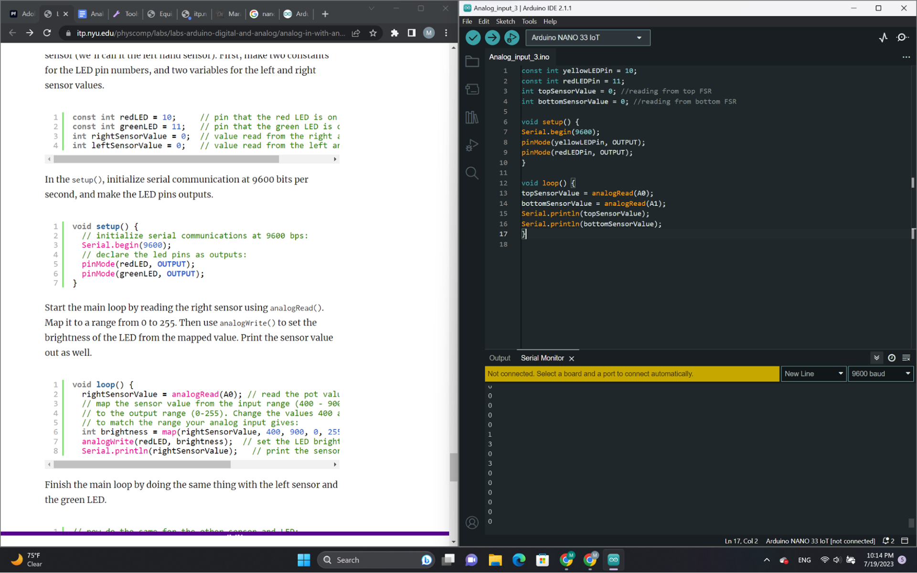
Task: Open the Edit menu in Arduino IDE
Action: 484,21
